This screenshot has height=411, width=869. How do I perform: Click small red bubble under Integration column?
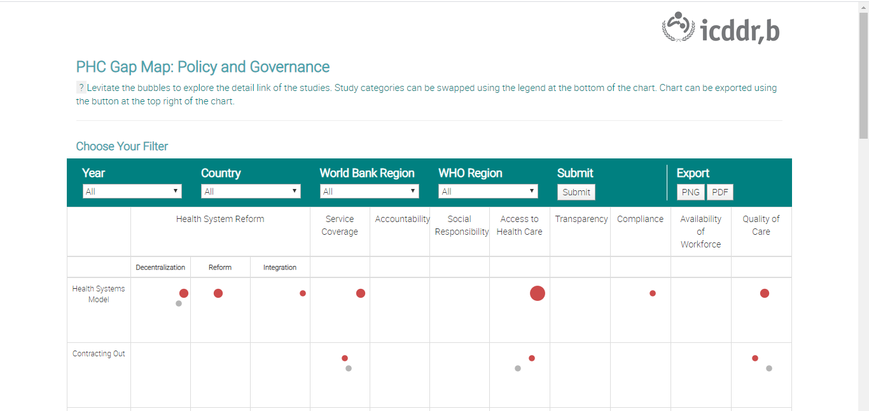303,293
